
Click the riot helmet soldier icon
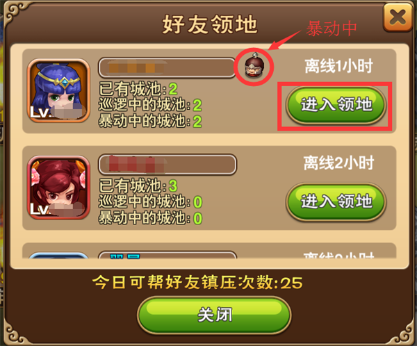coord(254,65)
